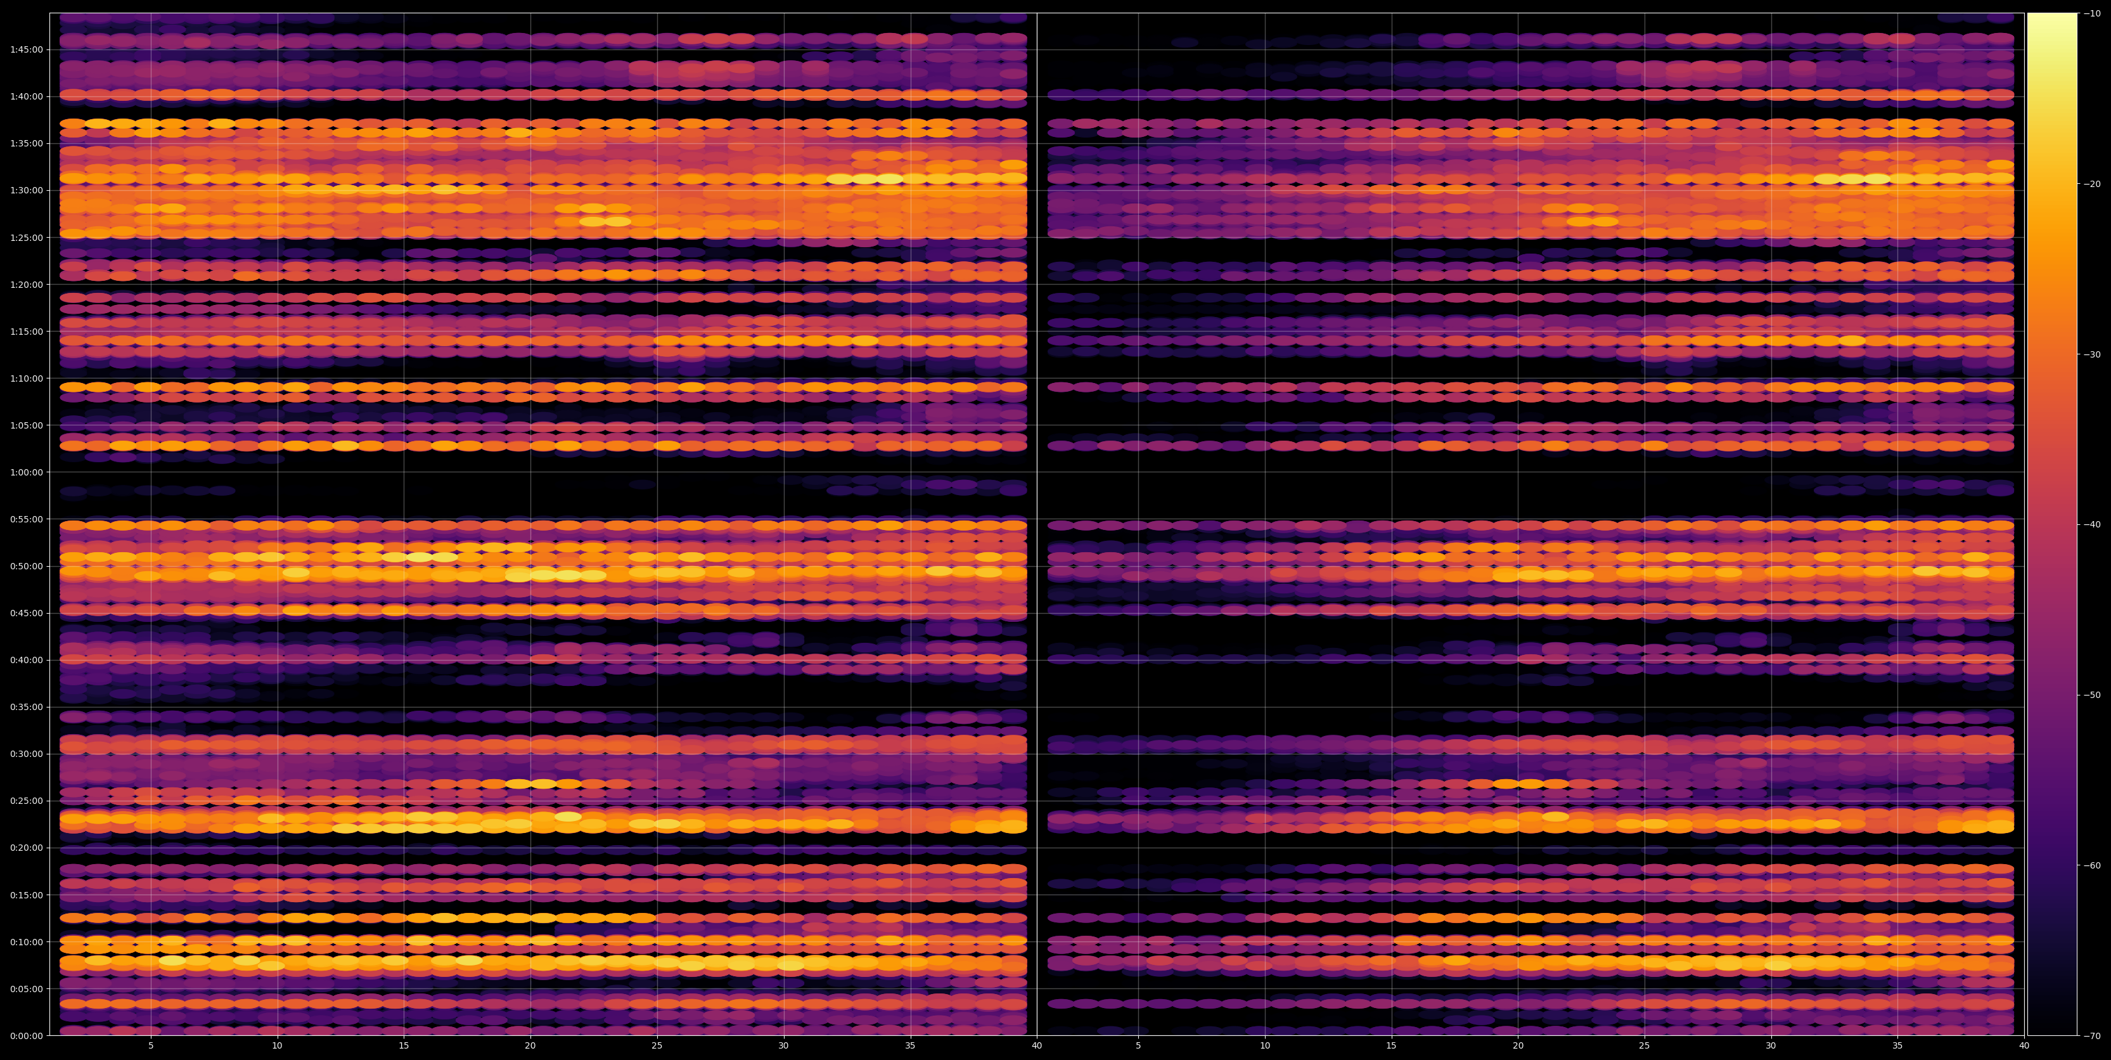Click the 1:40:00 time axis label
2111x1060 pixels.
click(26, 97)
